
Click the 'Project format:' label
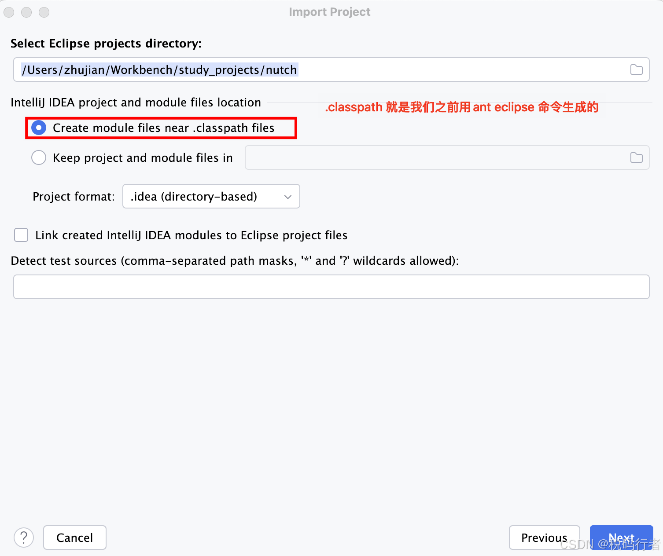coord(74,197)
